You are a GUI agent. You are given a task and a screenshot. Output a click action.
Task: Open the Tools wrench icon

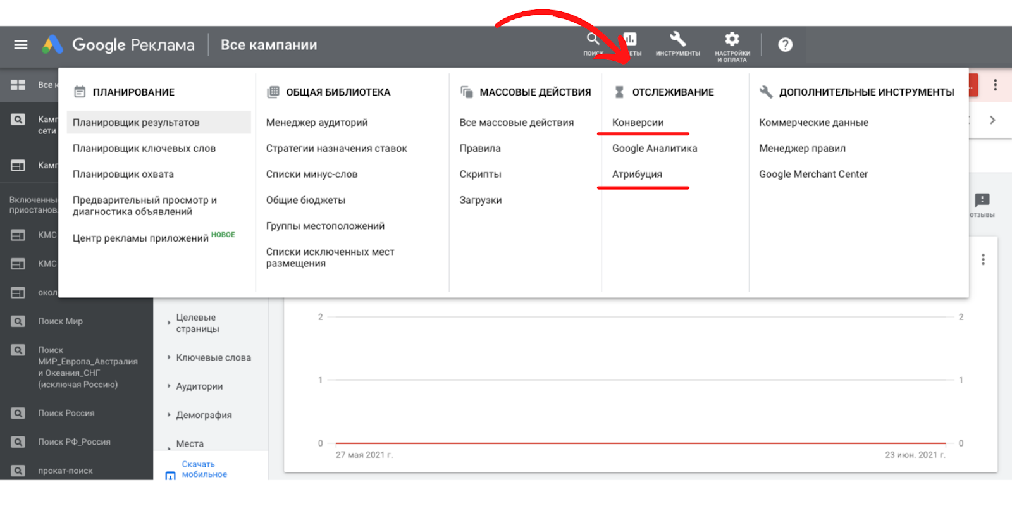coord(677,44)
